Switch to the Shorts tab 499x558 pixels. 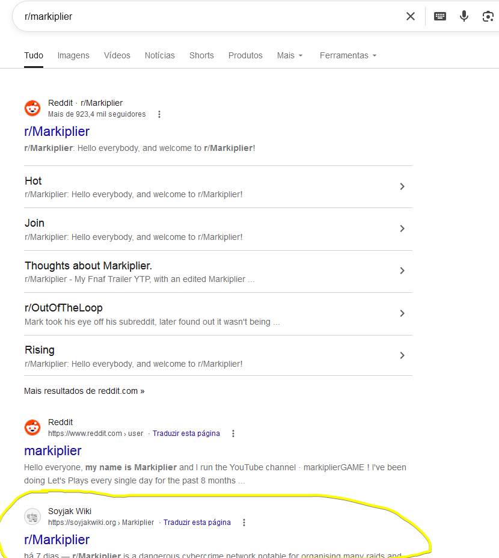pos(201,55)
